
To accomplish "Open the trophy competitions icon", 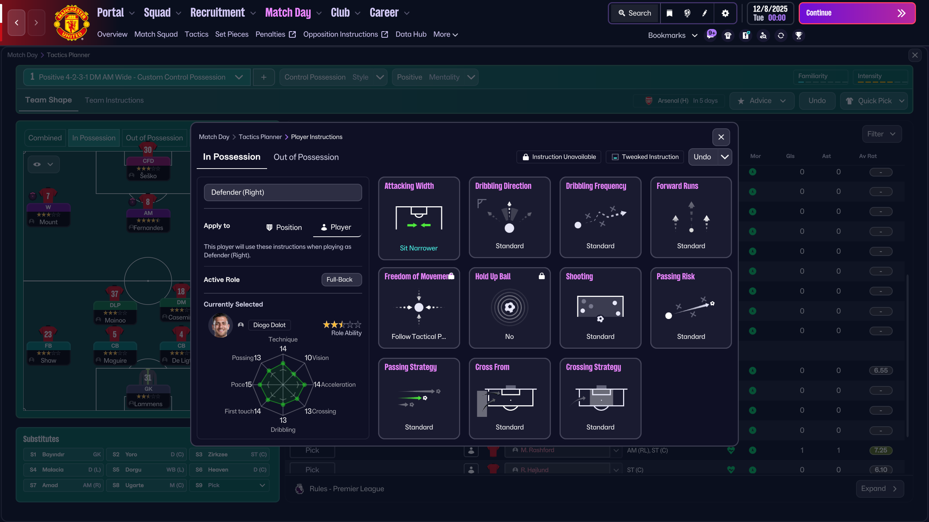I will coord(799,36).
